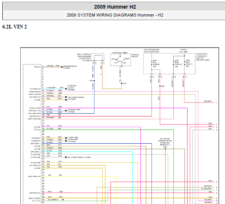225x204 pixels.
Task: Click 'TAN/BLK' wire label at pin 28
Action: 50,139
